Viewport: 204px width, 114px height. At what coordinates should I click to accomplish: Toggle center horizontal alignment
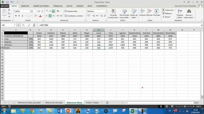tap(50, 16)
